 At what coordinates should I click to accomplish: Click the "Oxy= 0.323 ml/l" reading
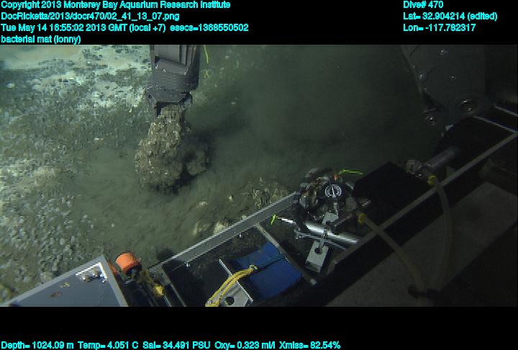pos(245,346)
